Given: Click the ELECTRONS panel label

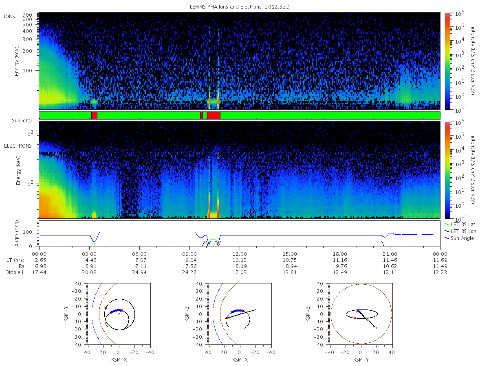Looking at the screenshot, I should (x=18, y=146).
